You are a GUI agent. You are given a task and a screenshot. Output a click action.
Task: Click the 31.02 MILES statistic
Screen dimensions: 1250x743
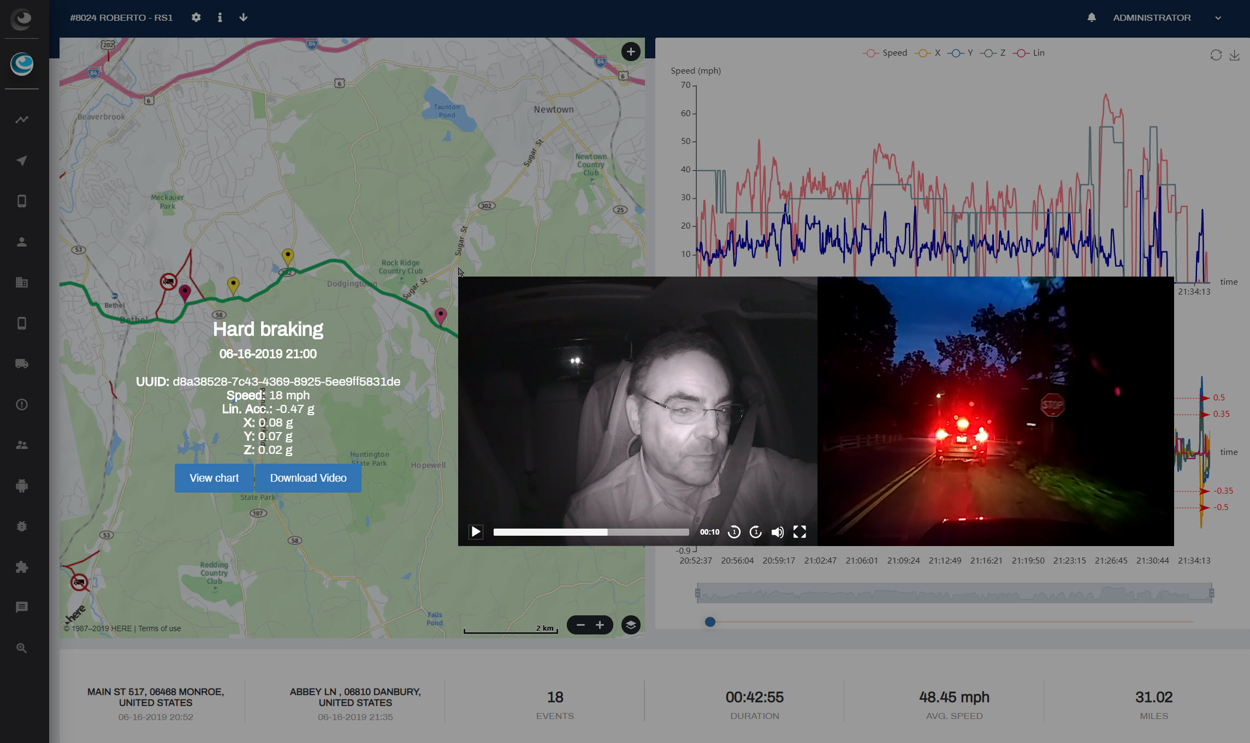(1154, 705)
